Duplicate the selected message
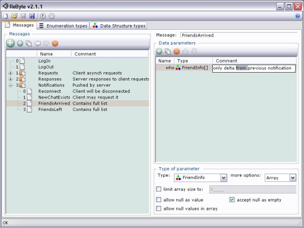 coord(29,43)
